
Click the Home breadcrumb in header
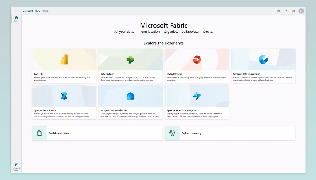click(45, 11)
